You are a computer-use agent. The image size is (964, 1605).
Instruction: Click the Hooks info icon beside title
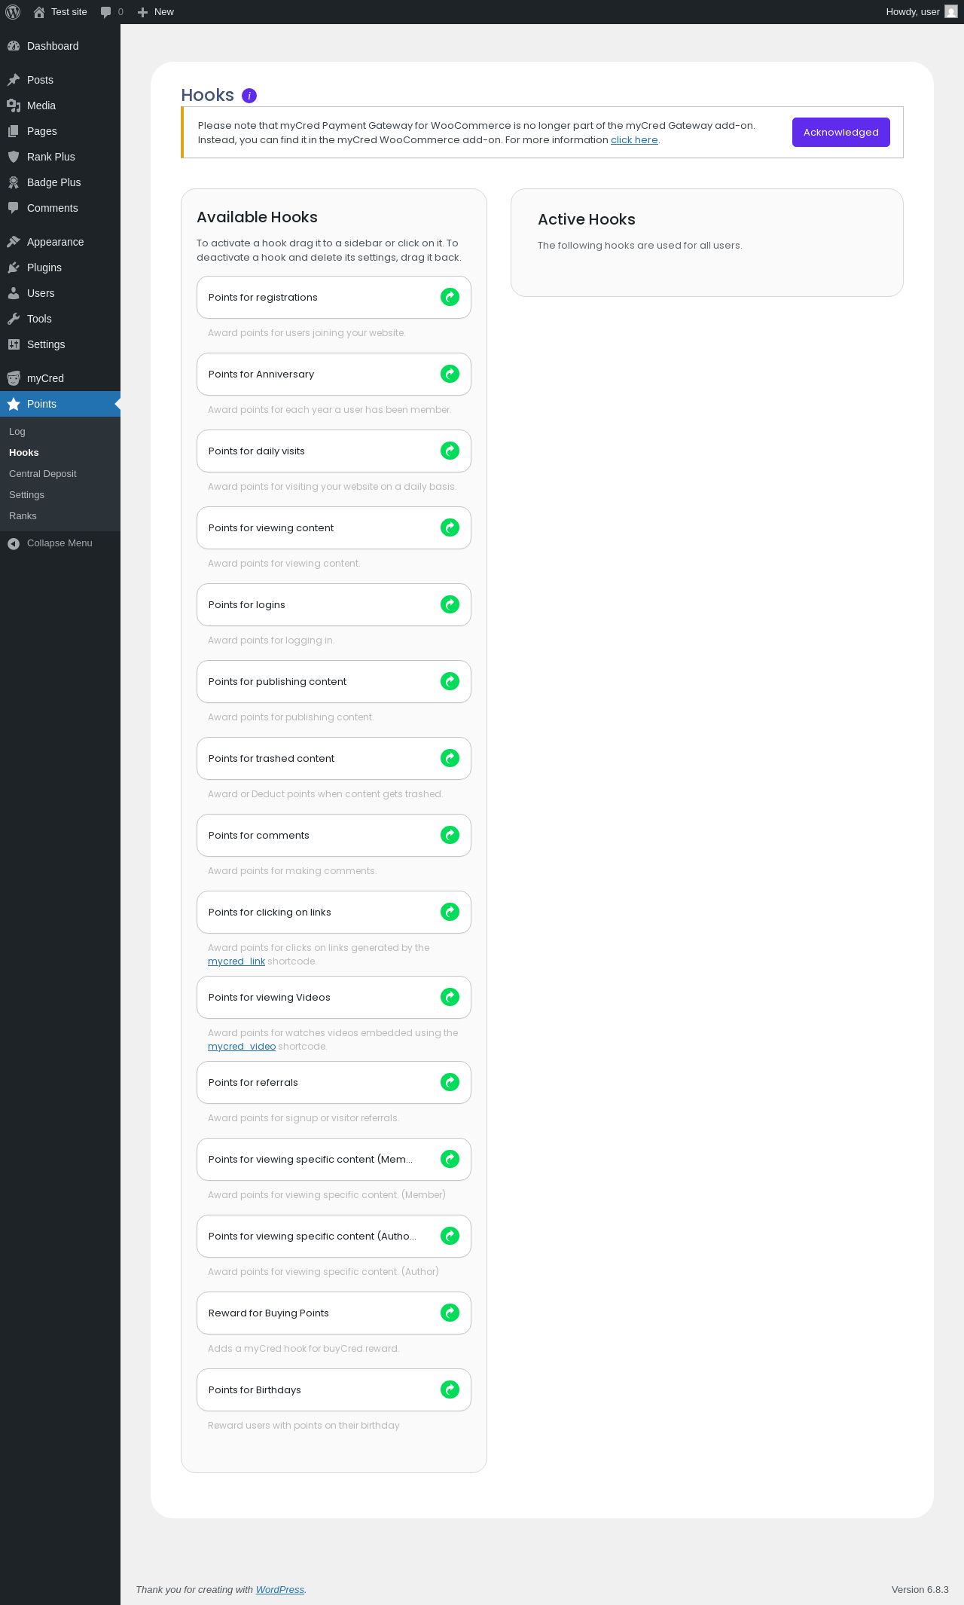pos(249,96)
